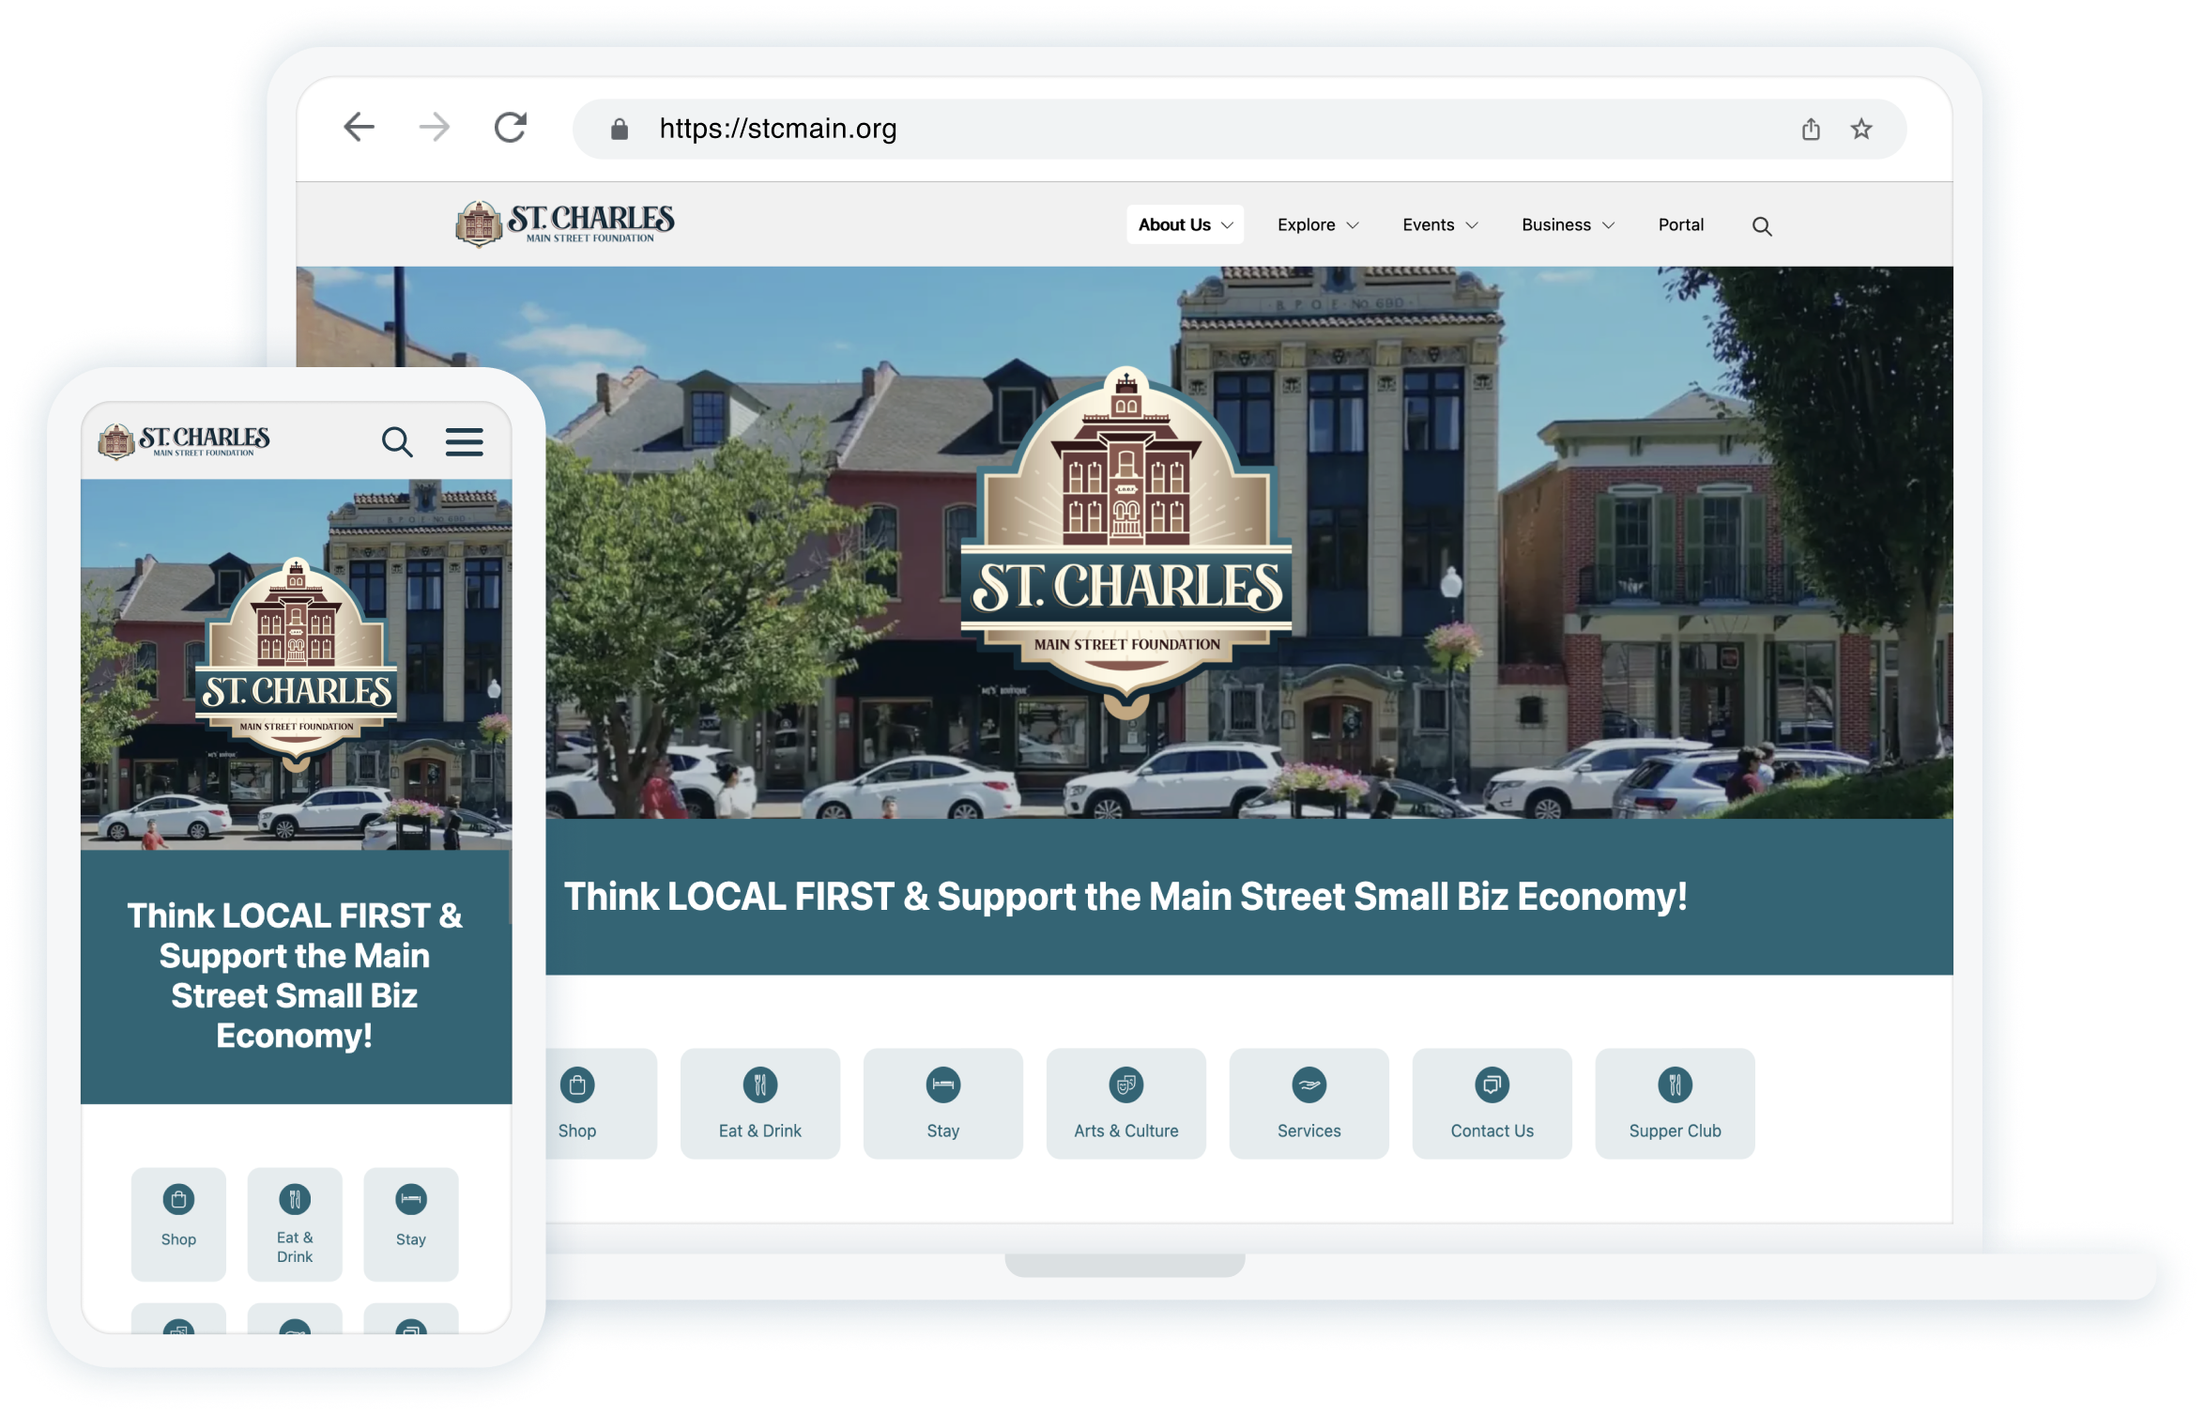The image size is (2204, 1415).
Task: Click the desktop Shop bag icon
Action: (577, 1085)
